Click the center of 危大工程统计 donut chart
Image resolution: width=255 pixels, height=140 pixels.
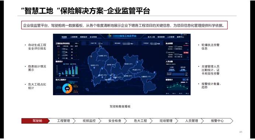[67, 89]
